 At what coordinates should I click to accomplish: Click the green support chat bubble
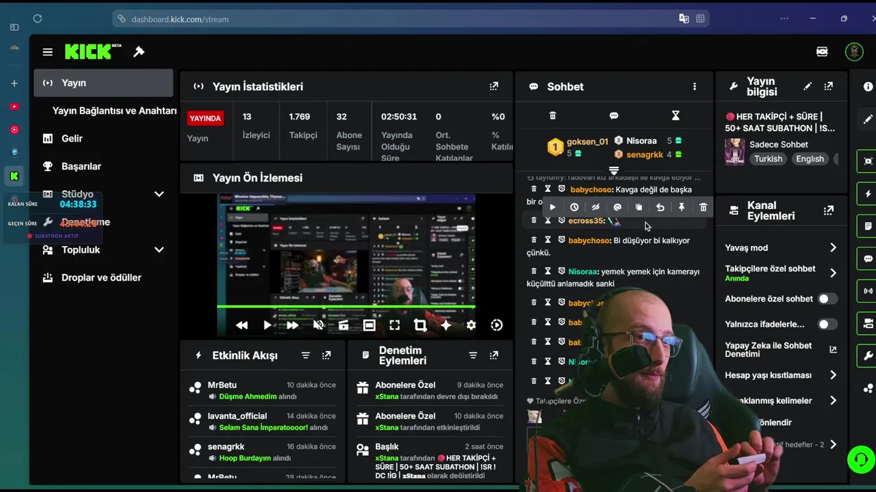861,459
